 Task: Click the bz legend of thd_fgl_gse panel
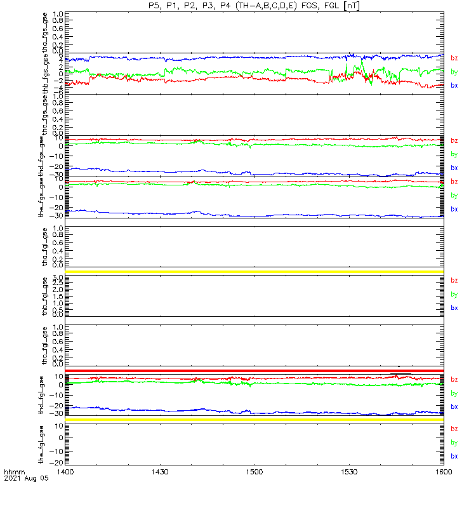tap(454, 379)
